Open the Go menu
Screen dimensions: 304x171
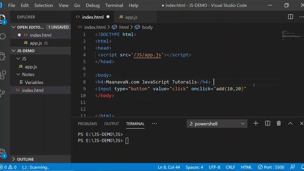click(77, 5)
